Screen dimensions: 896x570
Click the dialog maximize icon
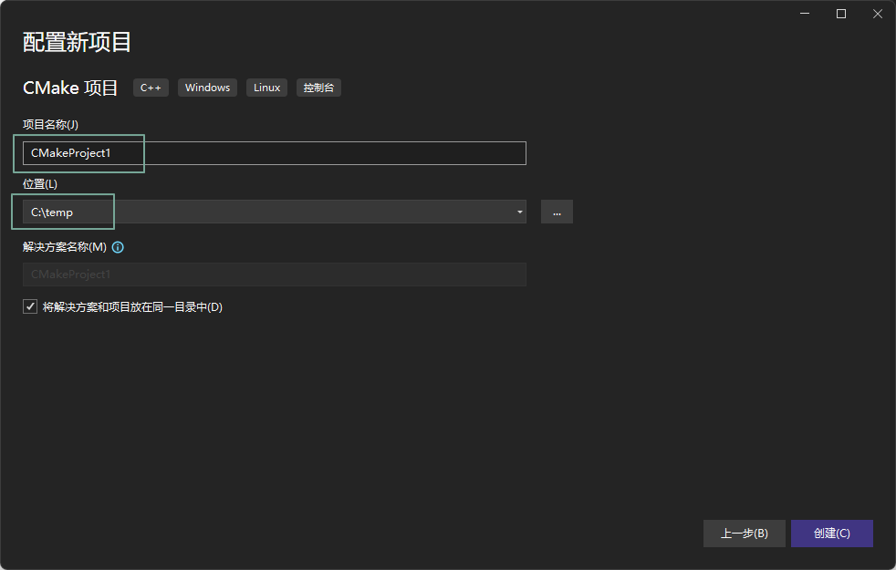[x=840, y=14]
